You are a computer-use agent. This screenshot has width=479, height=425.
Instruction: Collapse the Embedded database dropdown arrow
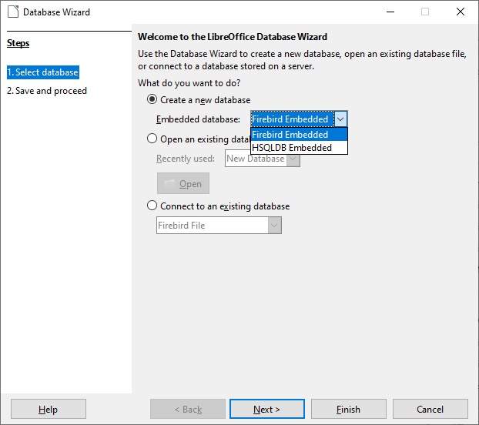point(340,119)
